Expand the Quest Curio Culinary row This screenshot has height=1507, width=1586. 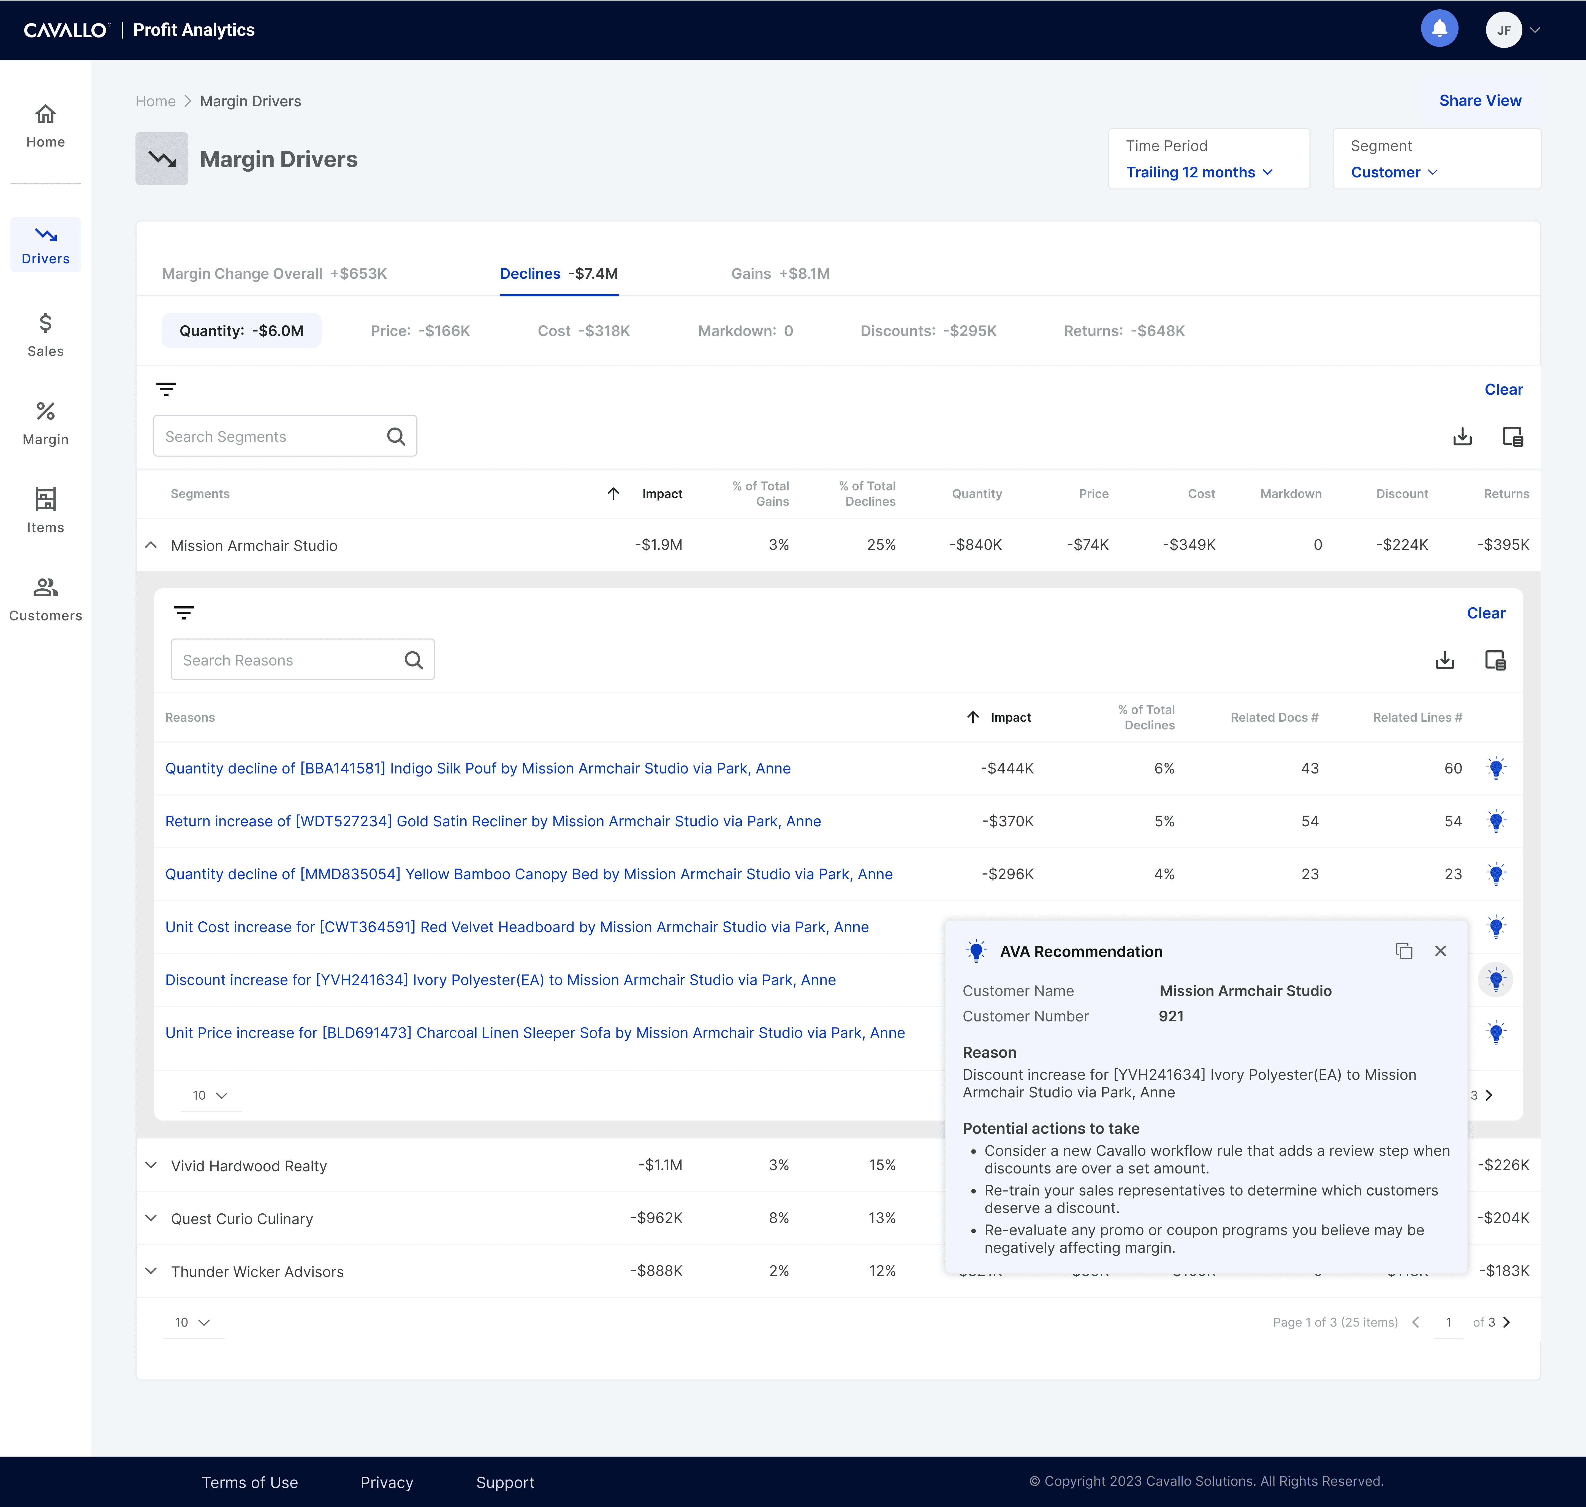click(151, 1218)
